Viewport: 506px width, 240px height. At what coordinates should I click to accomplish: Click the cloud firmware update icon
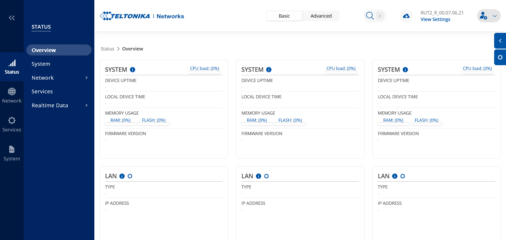(x=406, y=16)
